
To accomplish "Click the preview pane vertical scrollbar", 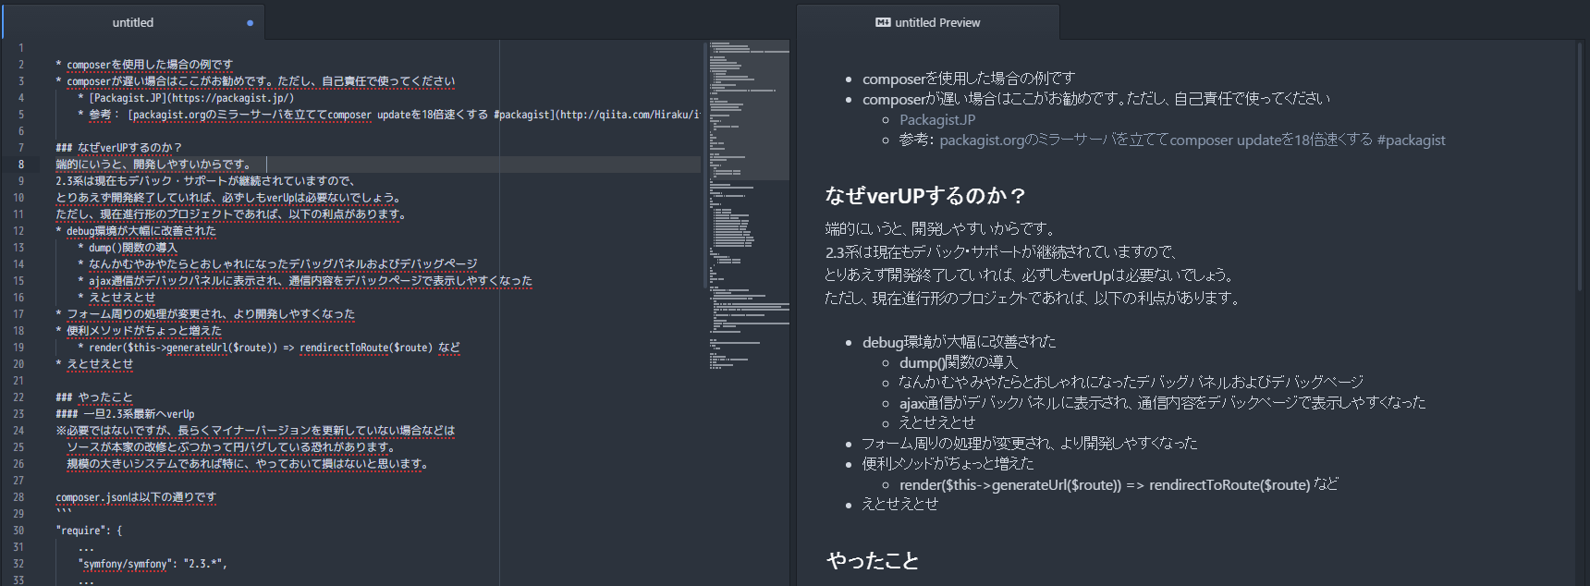I will (x=1582, y=166).
